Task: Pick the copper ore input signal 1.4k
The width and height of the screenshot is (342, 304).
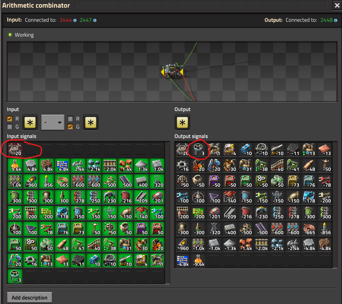Action: 125,165
